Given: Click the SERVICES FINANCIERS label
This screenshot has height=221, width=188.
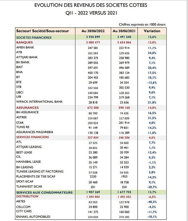Looking at the screenshot, I should pos(32,137).
